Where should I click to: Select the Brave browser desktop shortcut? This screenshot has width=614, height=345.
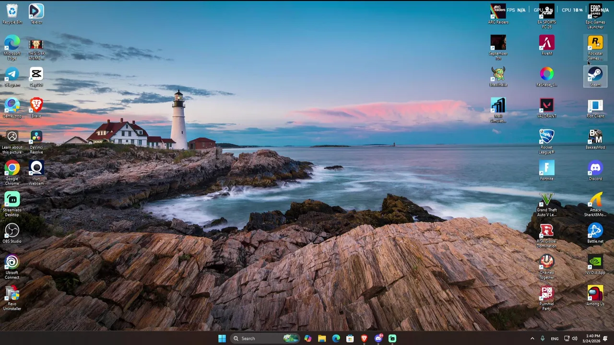point(36,108)
